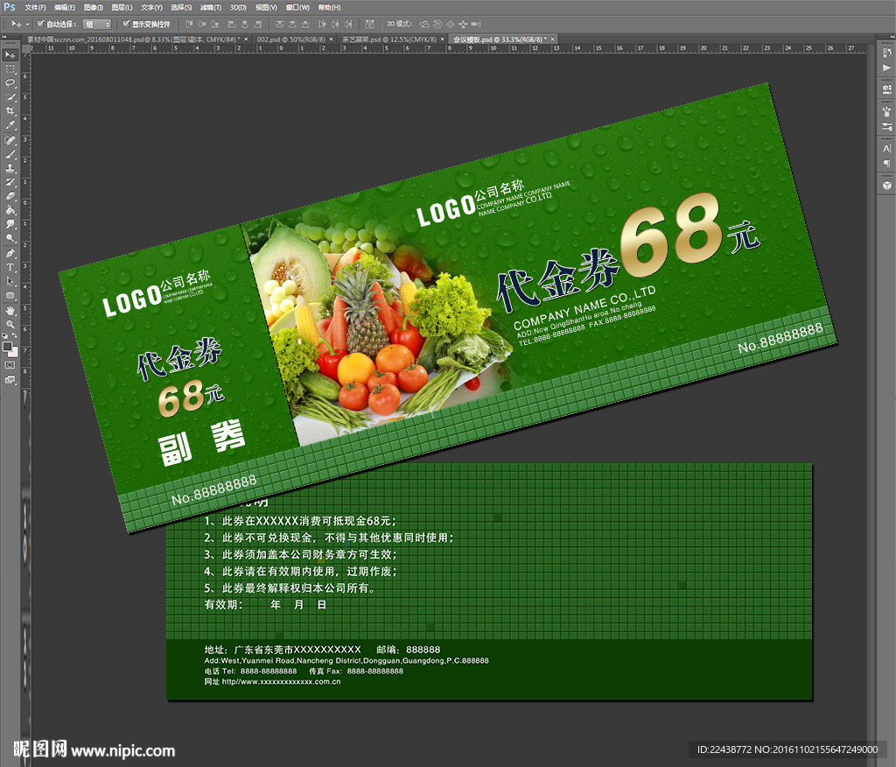This screenshot has height=767, width=896.
Task: Select the Paint Bucket tool
Action: coord(10,210)
